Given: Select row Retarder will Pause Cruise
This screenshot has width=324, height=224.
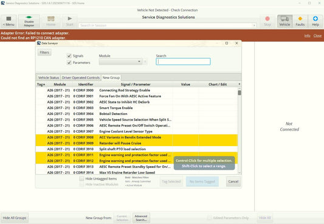Looking at the screenshot, I should click(137, 143).
